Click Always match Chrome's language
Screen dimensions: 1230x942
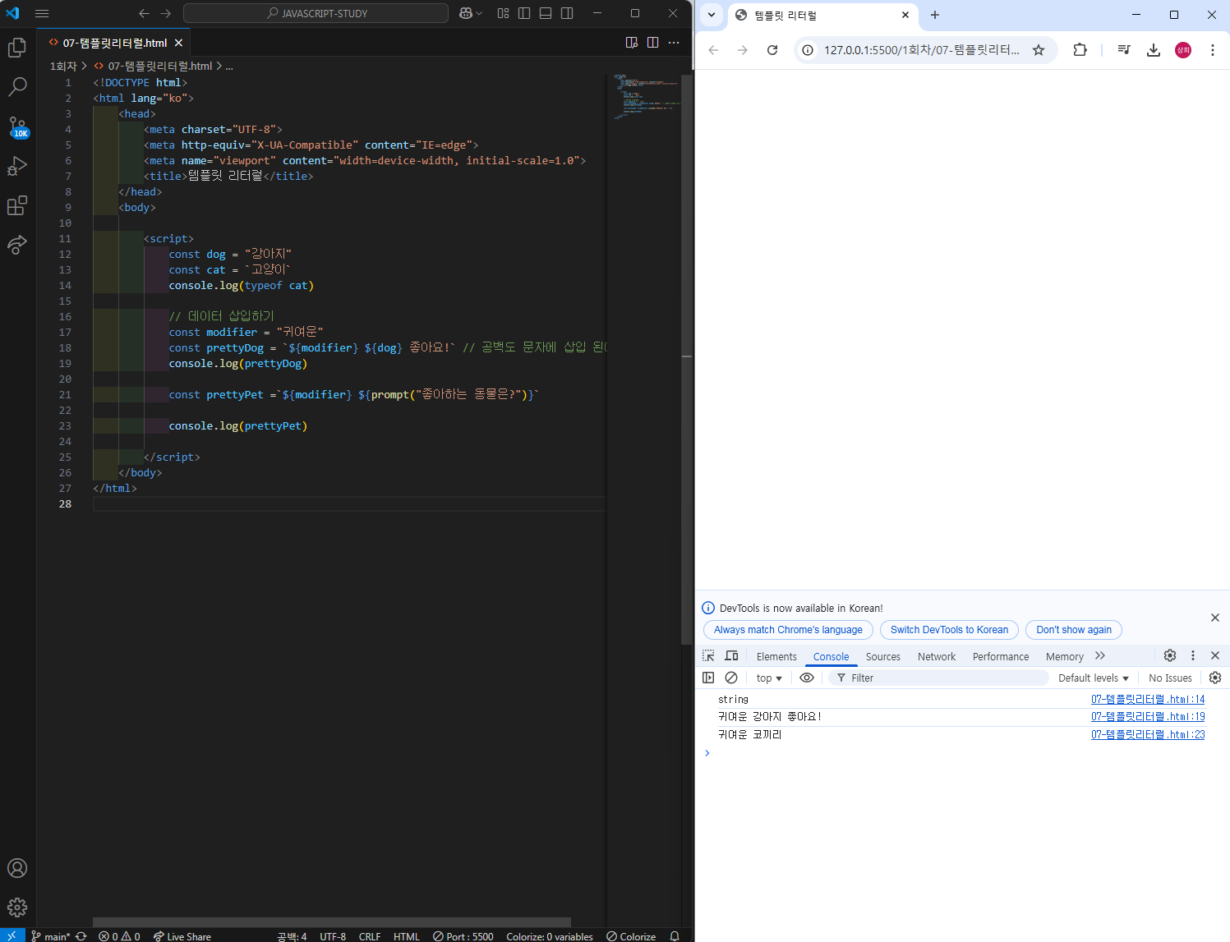[x=788, y=630]
